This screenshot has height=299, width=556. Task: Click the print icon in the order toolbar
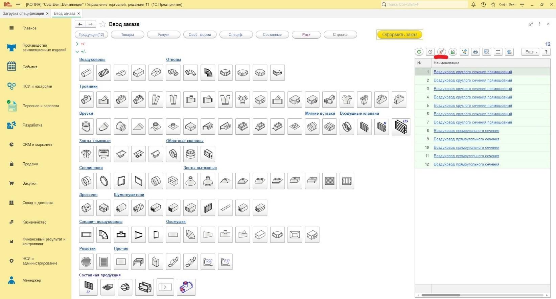coord(476,52)
